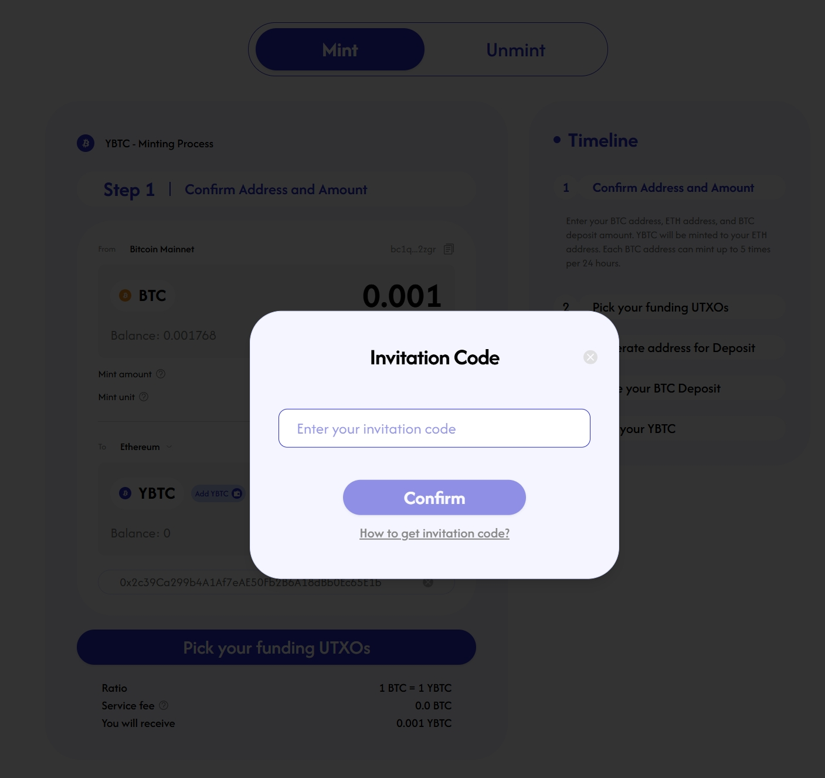Open the Mint unit help icon
The height and width of the screenshot is (778, 825).
pyautogui.click(x=144, y=397)
